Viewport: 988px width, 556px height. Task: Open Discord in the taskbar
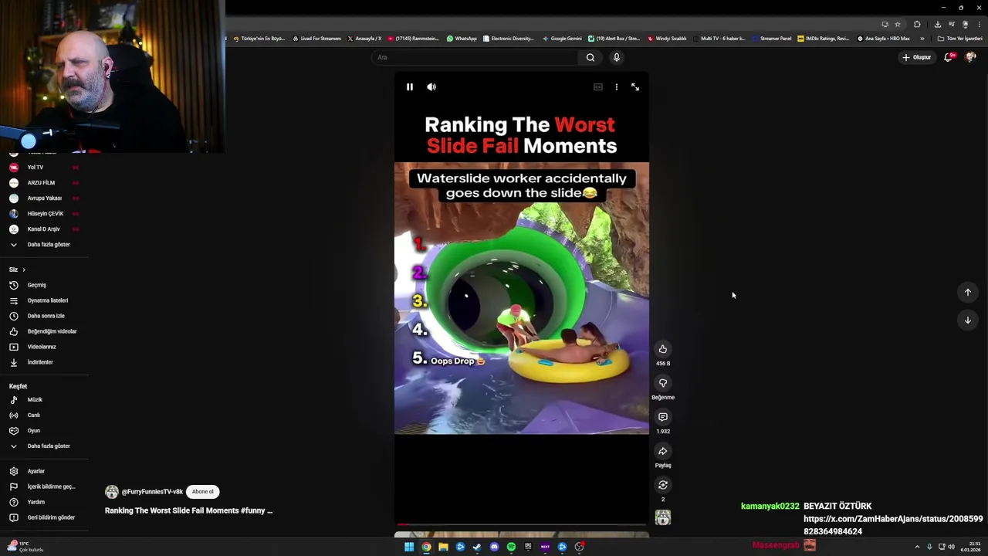pos(494,547)
